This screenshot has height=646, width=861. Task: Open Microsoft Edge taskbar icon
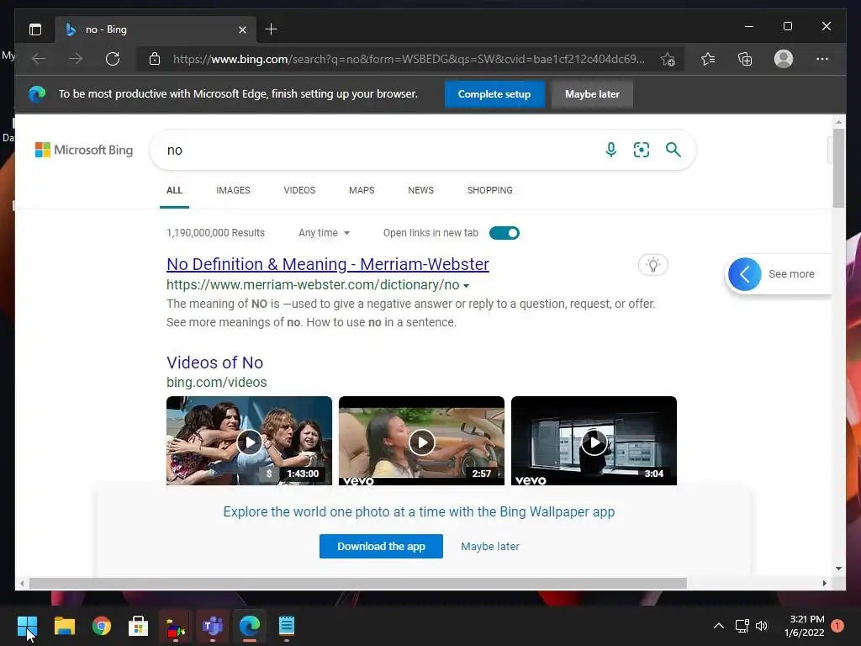point(249,626)
